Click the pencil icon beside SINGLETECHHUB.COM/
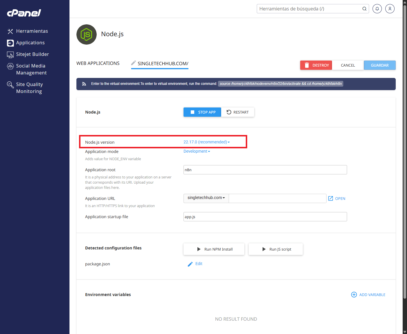Viewport: 407px width, 334px height. point(133,63)
